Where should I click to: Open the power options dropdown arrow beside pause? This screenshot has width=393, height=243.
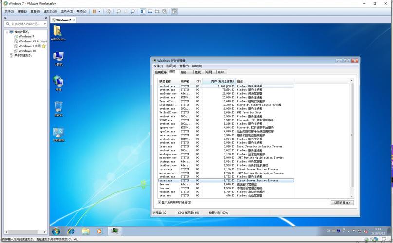(99, 11)
